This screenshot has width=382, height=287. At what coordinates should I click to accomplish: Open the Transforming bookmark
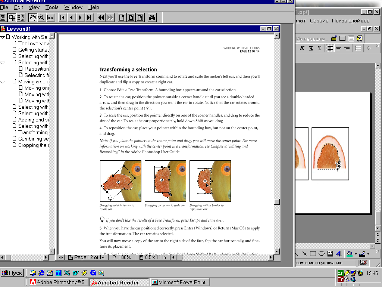33,132
